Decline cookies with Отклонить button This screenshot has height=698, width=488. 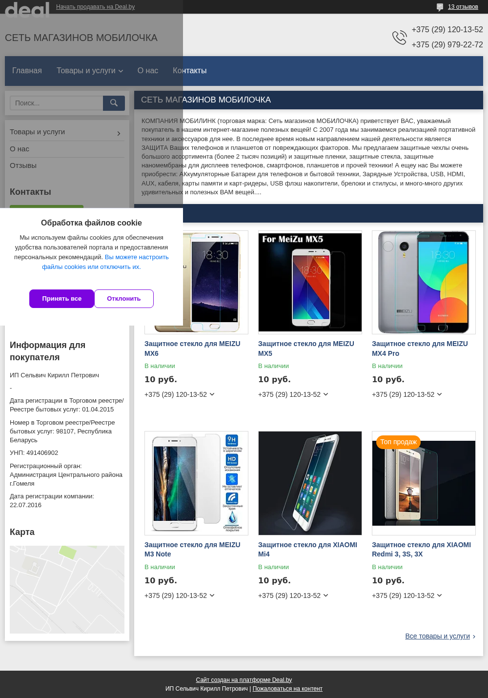pyautogui.click(x=124, y=299)
